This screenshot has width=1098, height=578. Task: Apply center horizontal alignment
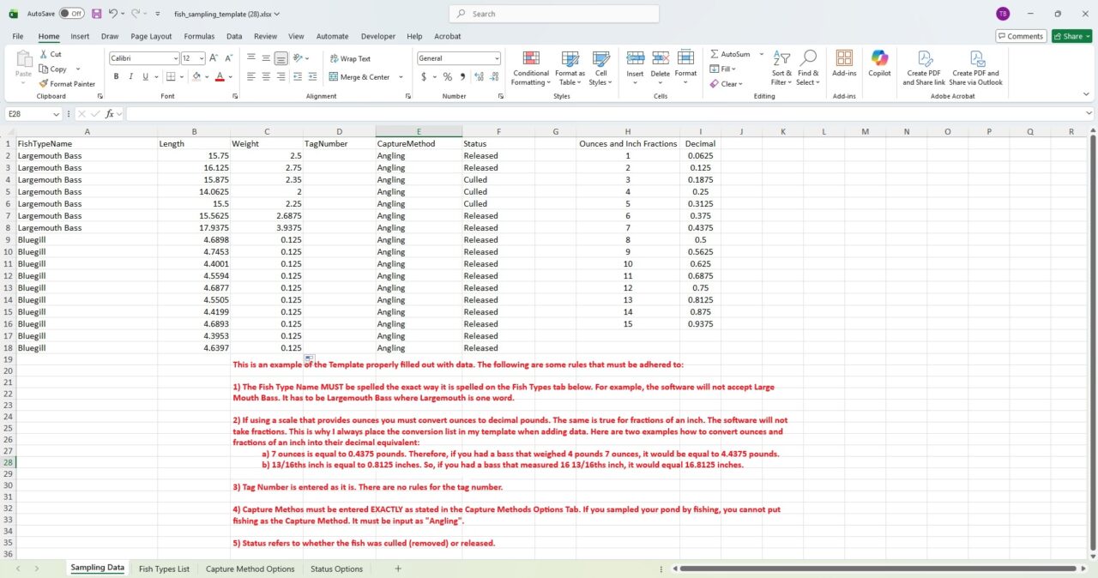267,76
